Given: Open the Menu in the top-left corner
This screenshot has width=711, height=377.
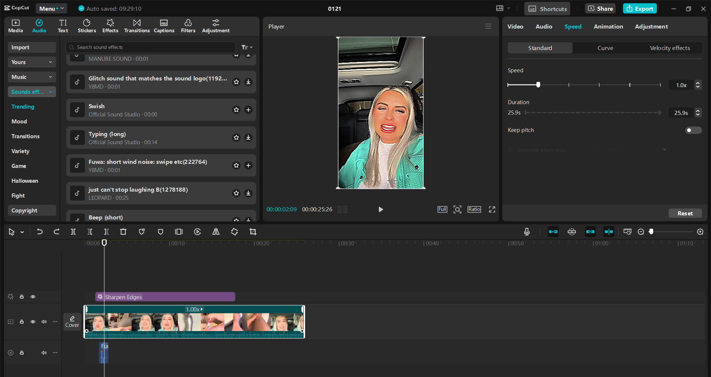Looking at the screenshot, I should (51, 8).
